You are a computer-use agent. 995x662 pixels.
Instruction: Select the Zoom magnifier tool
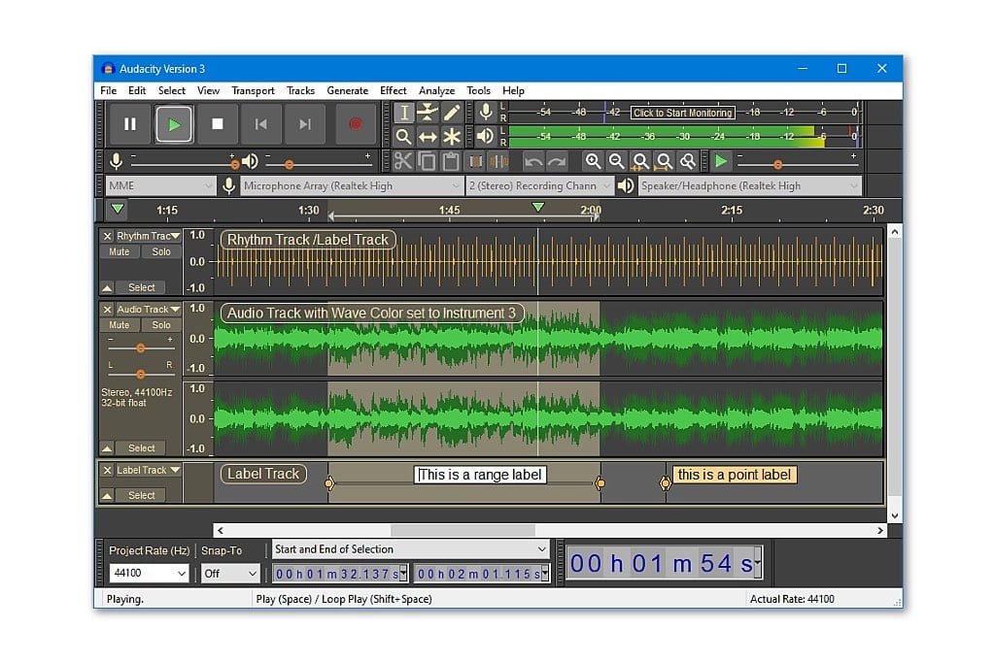pos(403,136)
